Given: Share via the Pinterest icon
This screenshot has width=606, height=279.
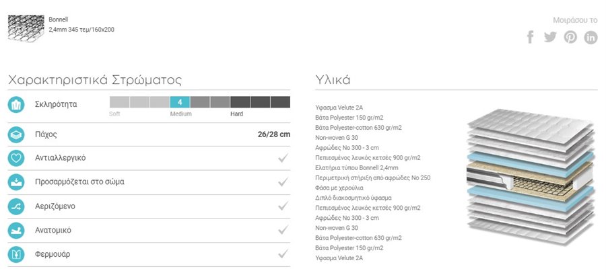Looking at the screenshot, I should click(570, 37).
